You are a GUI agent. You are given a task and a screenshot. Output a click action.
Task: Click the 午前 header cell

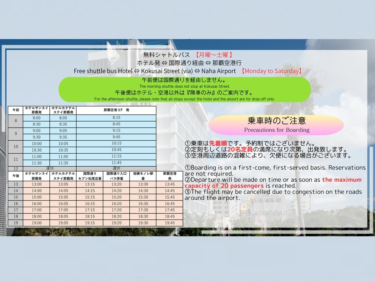click(x=16, y=110)
